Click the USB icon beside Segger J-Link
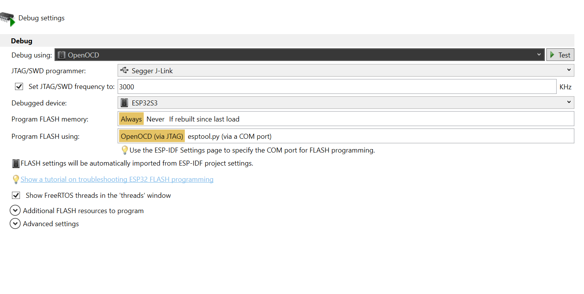584x294 pixels. tap(124, 71)
